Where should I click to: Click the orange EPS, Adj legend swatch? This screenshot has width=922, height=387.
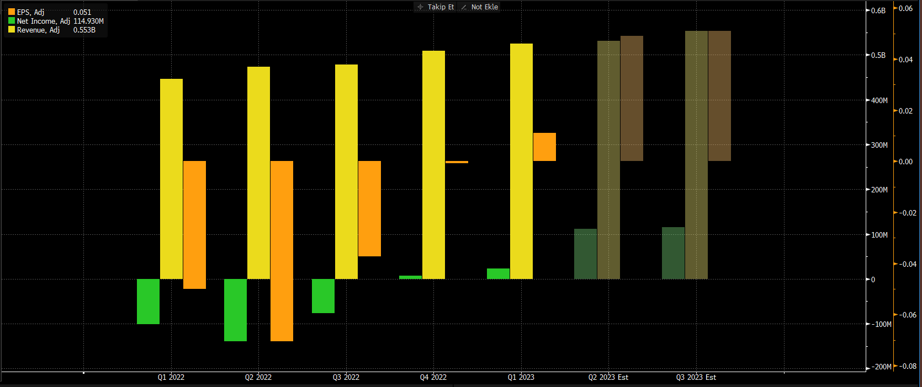(12, 12)
